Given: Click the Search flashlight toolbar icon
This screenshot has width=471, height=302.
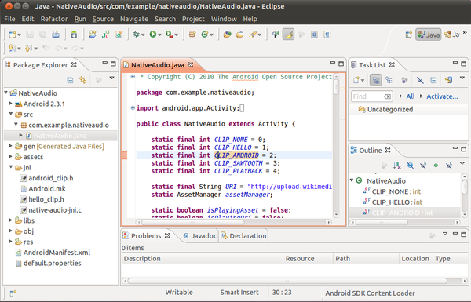Looking at the screenshot, I should click(x=253, y=35).
